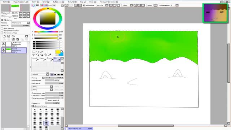Viewport: 231px width, 130px height.
Task: Create a new linework vector layer
Action: [9, 36]
